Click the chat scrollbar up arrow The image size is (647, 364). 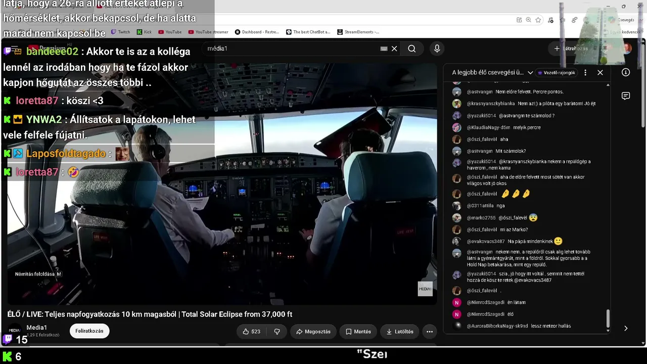click(608, 84)
